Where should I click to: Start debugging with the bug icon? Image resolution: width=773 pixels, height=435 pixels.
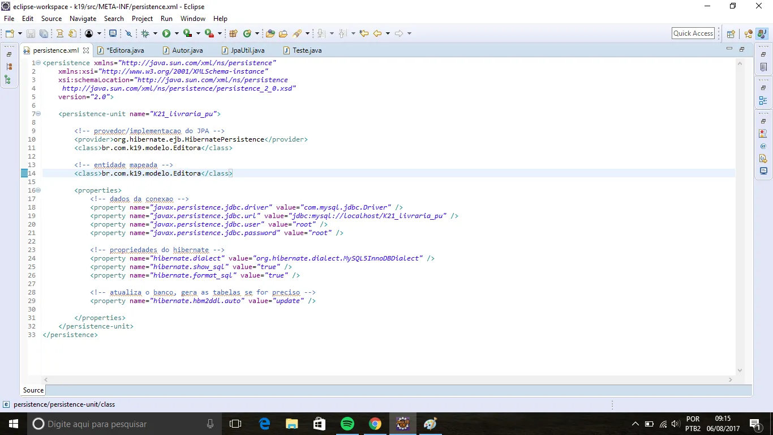point(145,34)
